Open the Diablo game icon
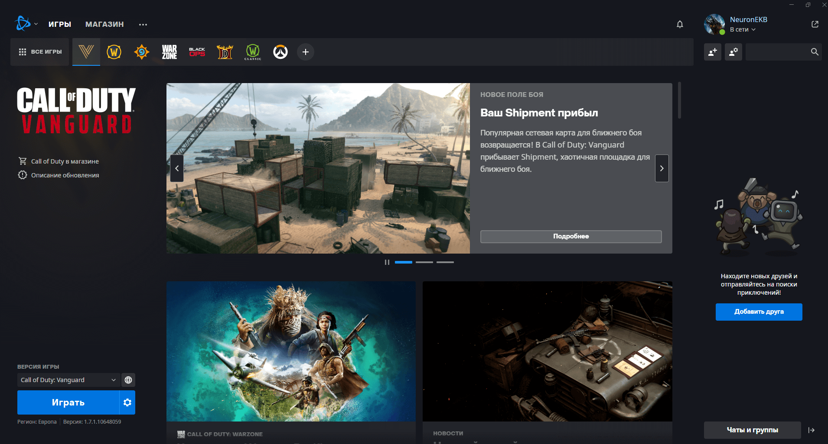This screenshot has width=828, height=444. (x=225, y=52)
